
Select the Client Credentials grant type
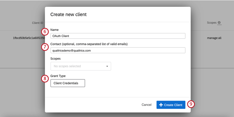point(68,83)
